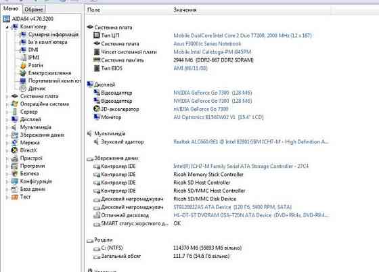Select the Загальний обсяг row
The width and height of the screenshot is (379, 272).
pos(161,256)
